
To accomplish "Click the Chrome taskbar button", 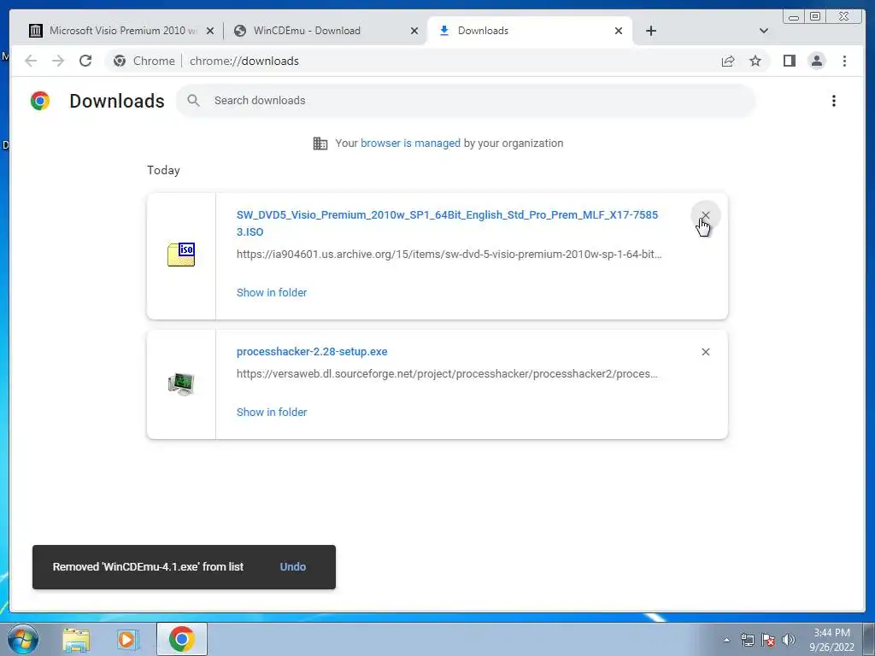I will (181, 639).
